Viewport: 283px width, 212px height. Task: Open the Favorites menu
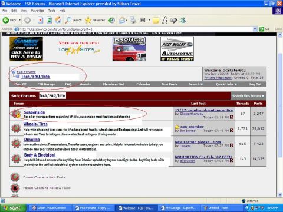point(37,11)
